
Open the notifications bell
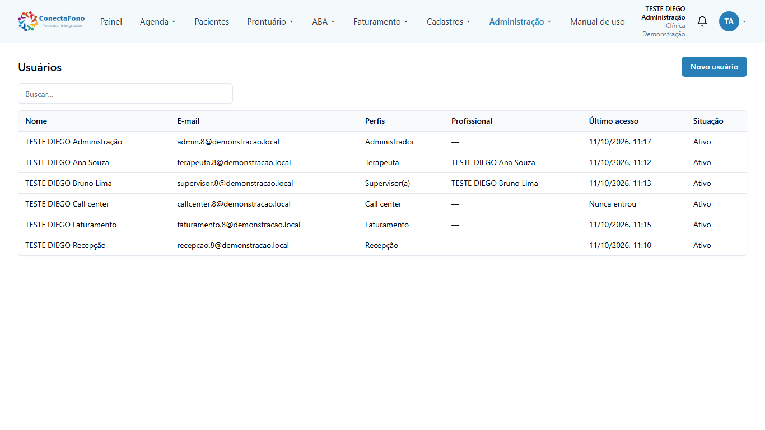[702, 21]
